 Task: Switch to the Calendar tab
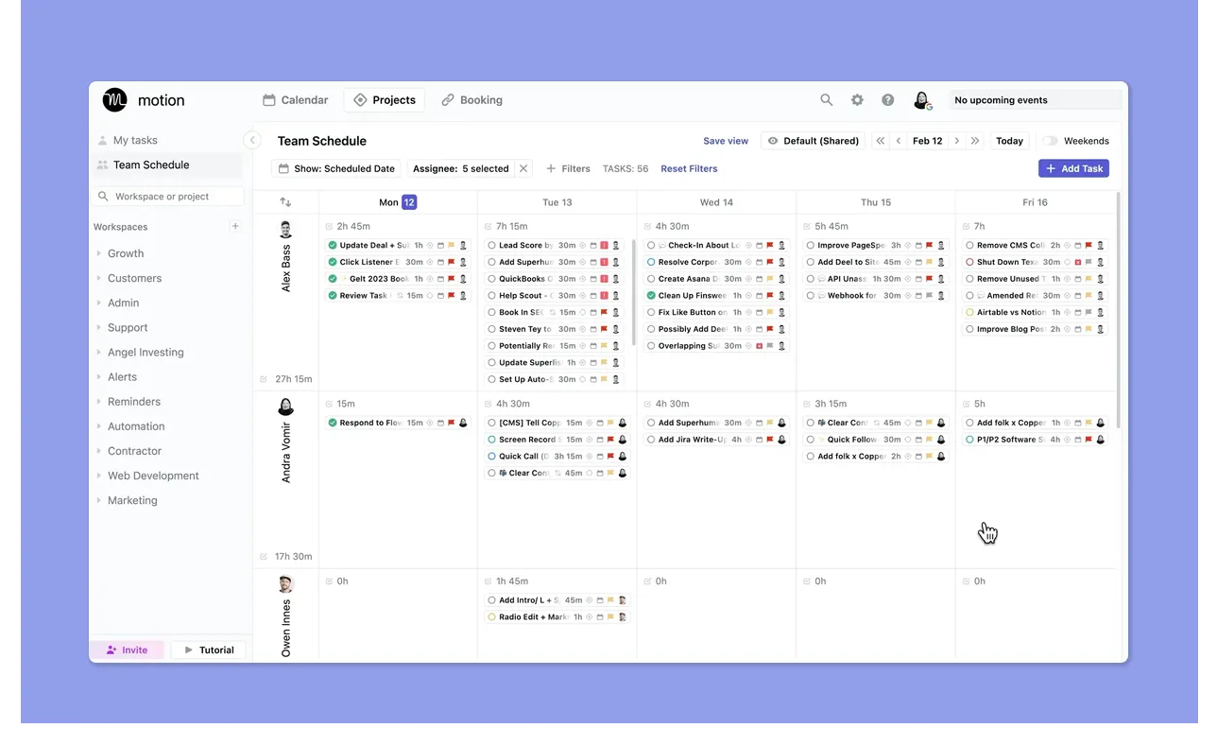pyautogui.click(x=295, y=99)
